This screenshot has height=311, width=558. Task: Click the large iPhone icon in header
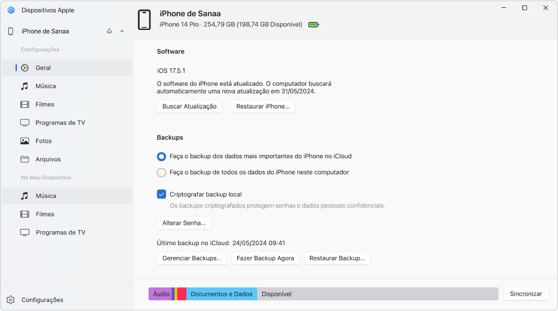click(144, 20)
